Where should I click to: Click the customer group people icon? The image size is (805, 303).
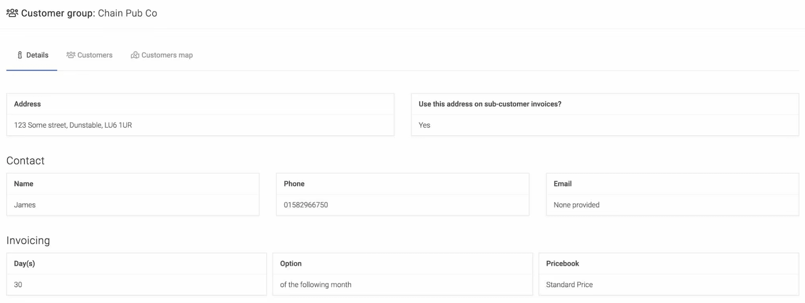12,13
